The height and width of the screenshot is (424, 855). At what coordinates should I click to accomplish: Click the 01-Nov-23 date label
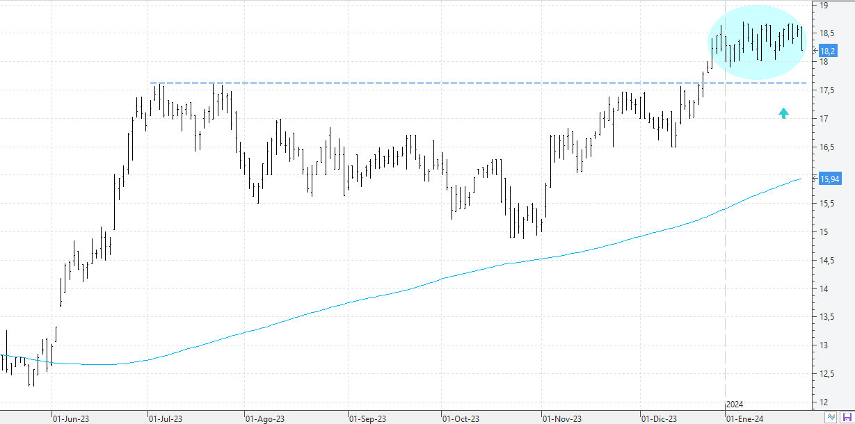tap(562, 419)
